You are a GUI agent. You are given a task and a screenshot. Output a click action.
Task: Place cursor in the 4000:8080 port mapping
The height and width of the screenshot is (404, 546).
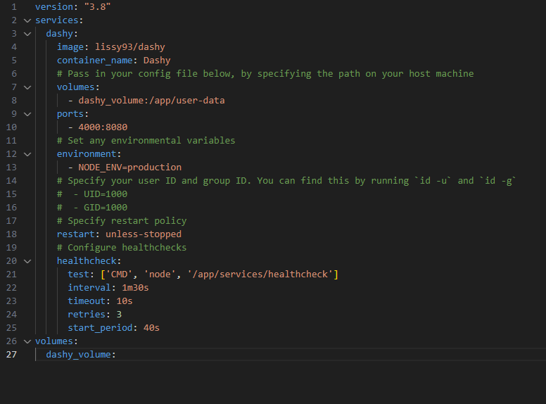pyautogui.click(x=103, y=127)
